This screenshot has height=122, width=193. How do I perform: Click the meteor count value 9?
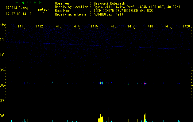point(44,14)
